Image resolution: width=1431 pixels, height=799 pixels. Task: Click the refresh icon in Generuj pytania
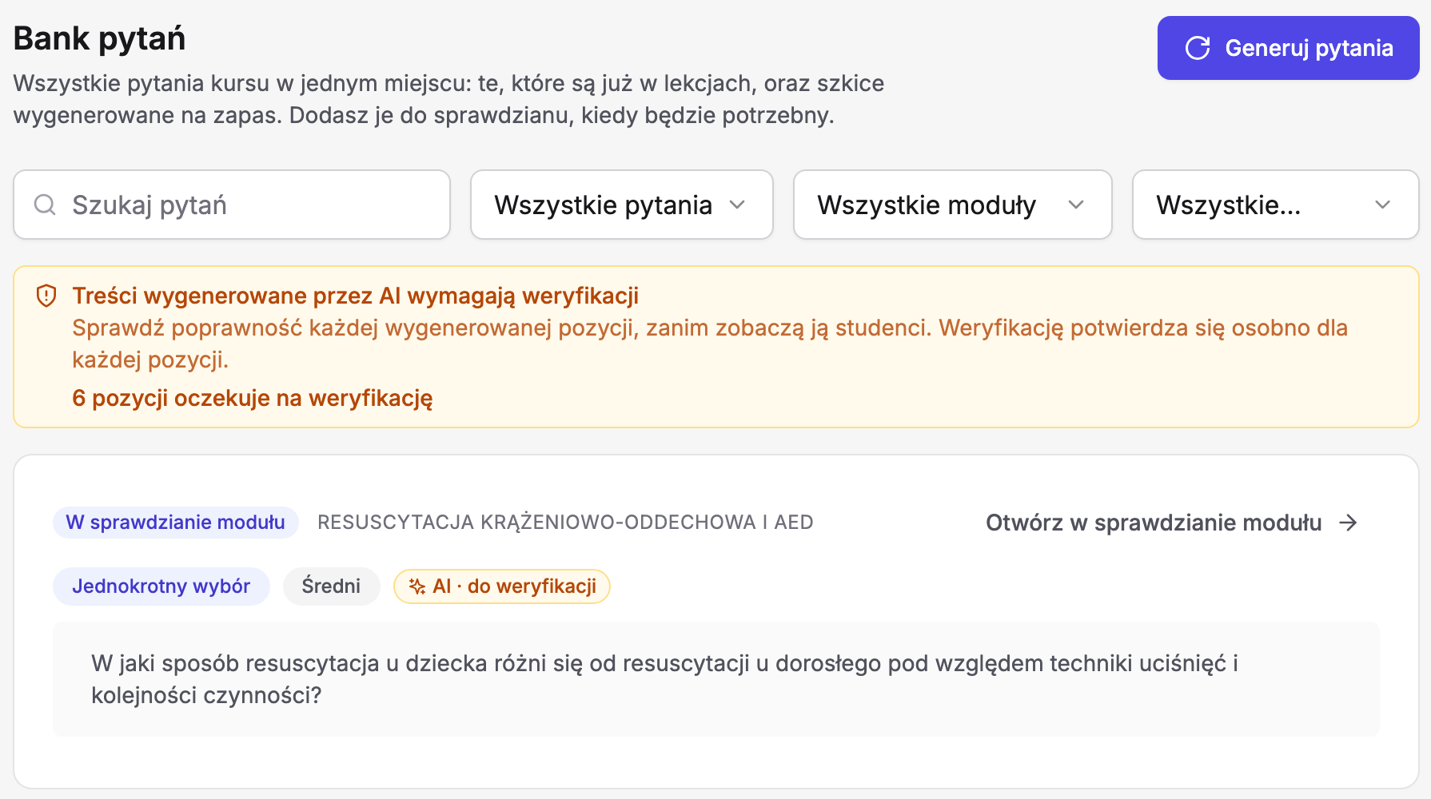(x=1198, y=48)
